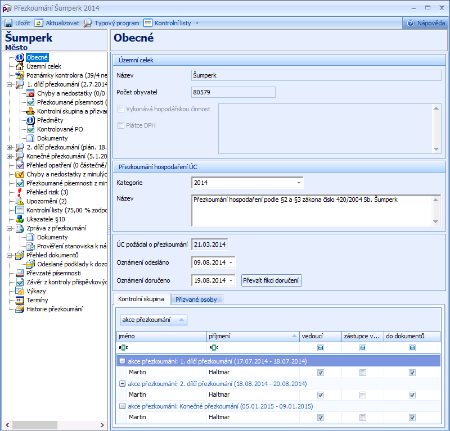Click the do dokumentů column header
450x431 pixels.
412,336
